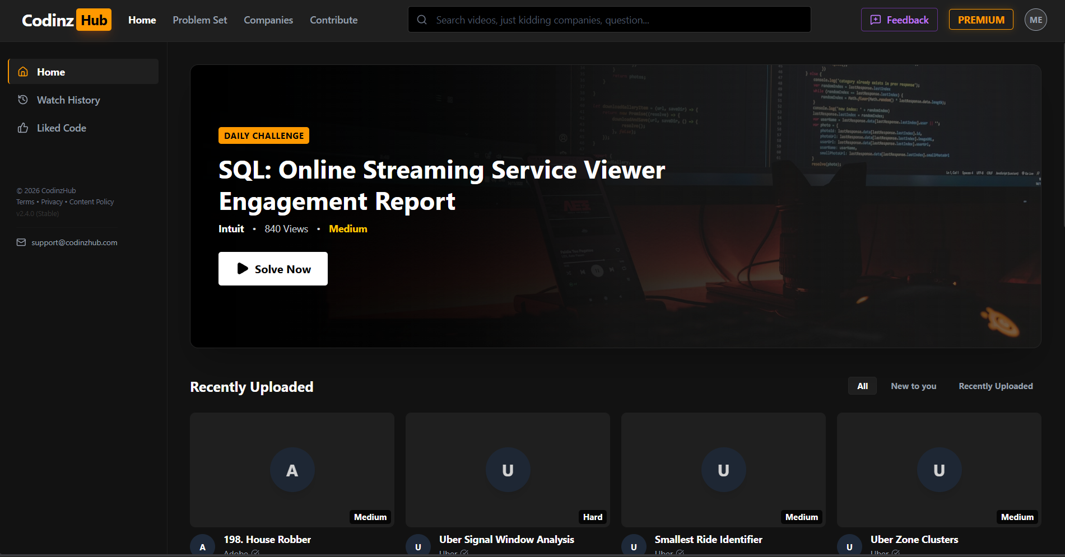Switch to the Problem Set section
1065x557 pixels.
[x=199, y=20]
